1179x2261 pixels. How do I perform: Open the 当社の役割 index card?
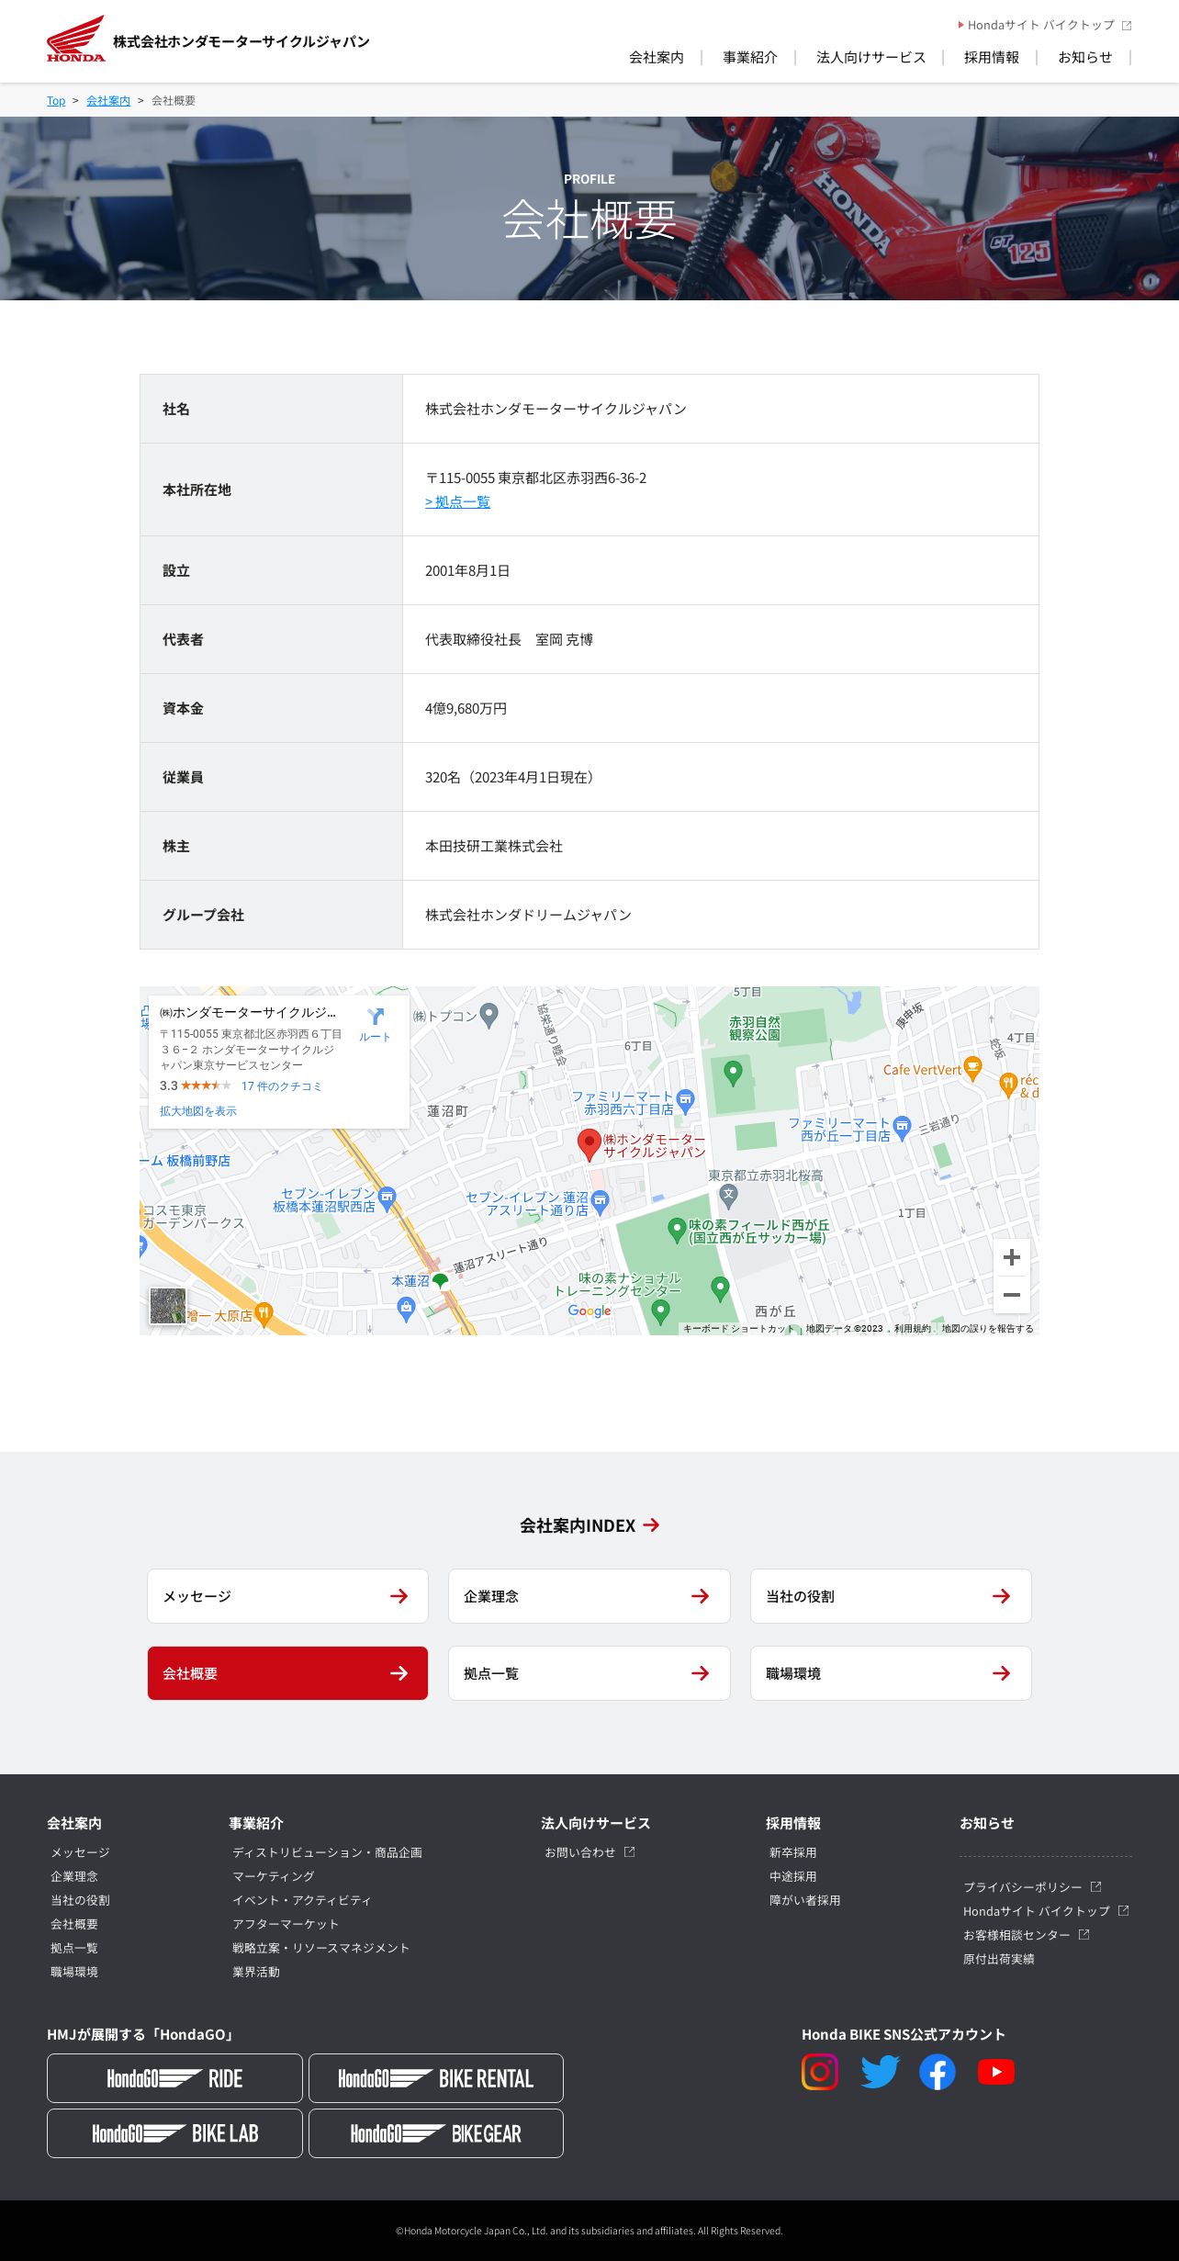coord(891,1596)
